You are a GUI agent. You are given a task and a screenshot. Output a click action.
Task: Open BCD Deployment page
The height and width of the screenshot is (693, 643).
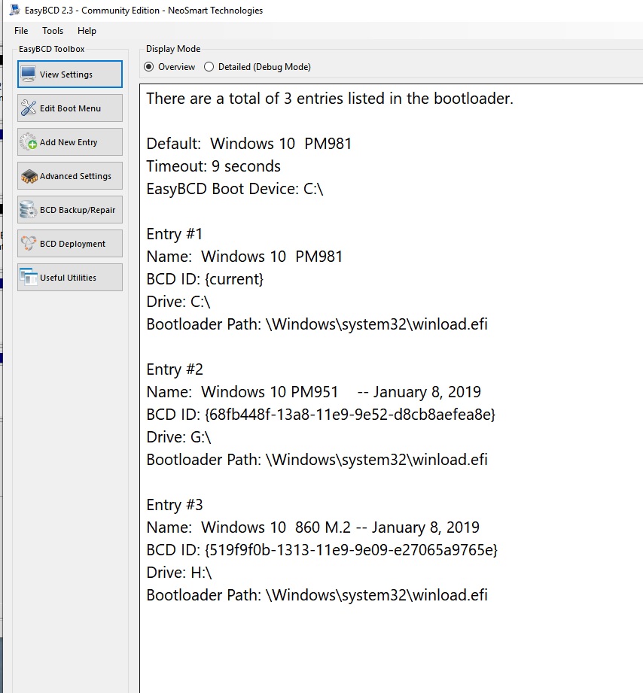coord(70,244)
